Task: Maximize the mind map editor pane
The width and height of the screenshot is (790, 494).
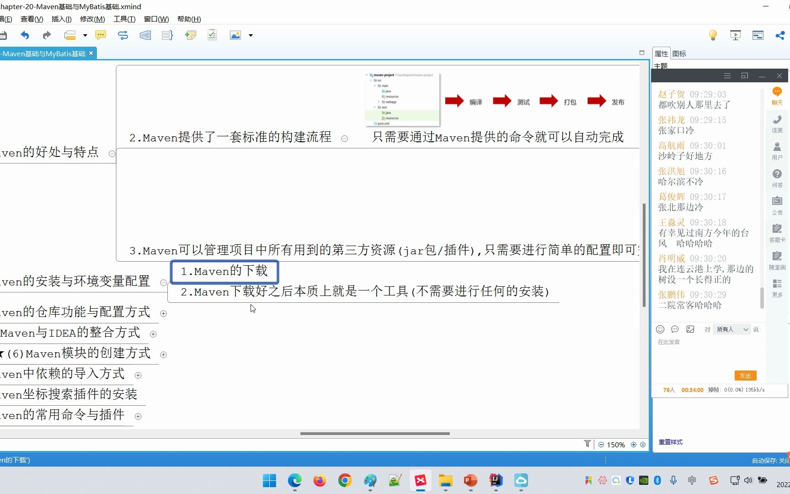Action: [x=641, y=53]
